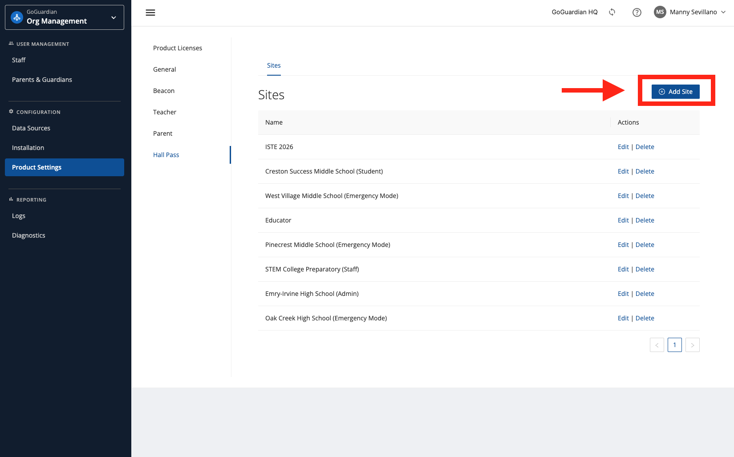Viewport: 734px width, 457px height.
Task: Open Teacher settings
Action: click(x=165, y=112)
